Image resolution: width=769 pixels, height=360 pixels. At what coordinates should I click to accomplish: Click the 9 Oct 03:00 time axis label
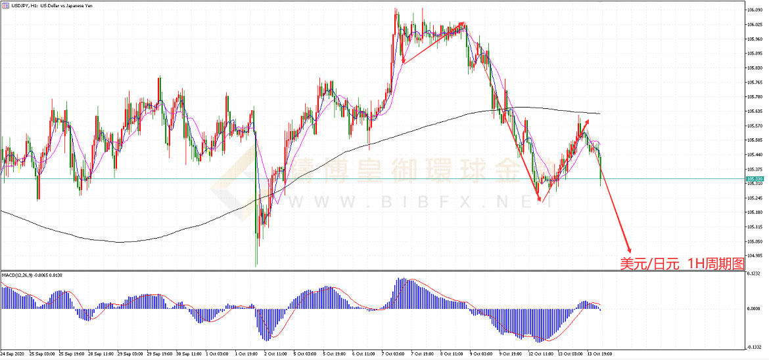[480, 353]
